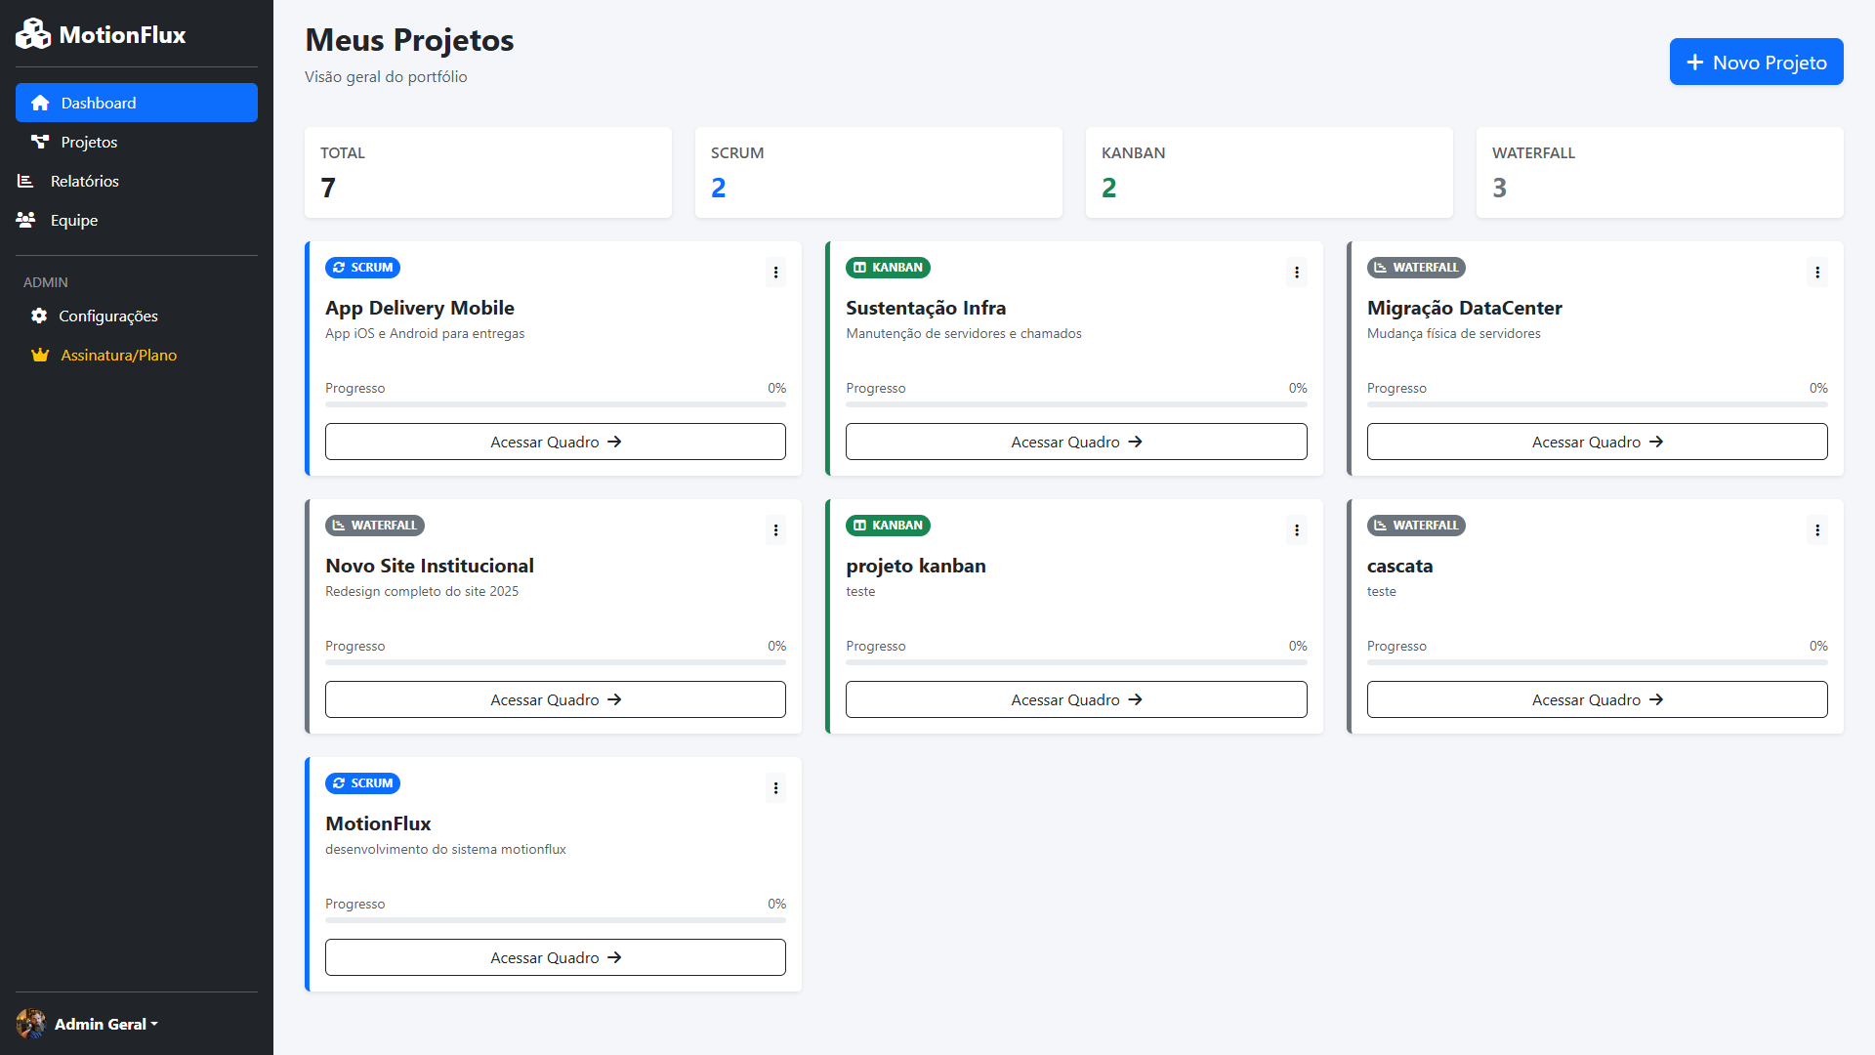
Task: Click the Projetos rocket icon in sidebar
Action: tap(40, 142)
